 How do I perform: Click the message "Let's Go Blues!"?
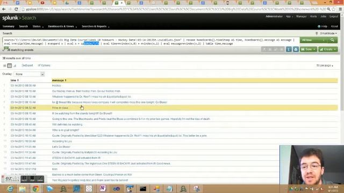click(x=61, y=146)
